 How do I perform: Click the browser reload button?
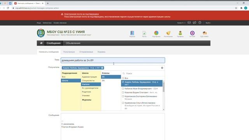8,8
